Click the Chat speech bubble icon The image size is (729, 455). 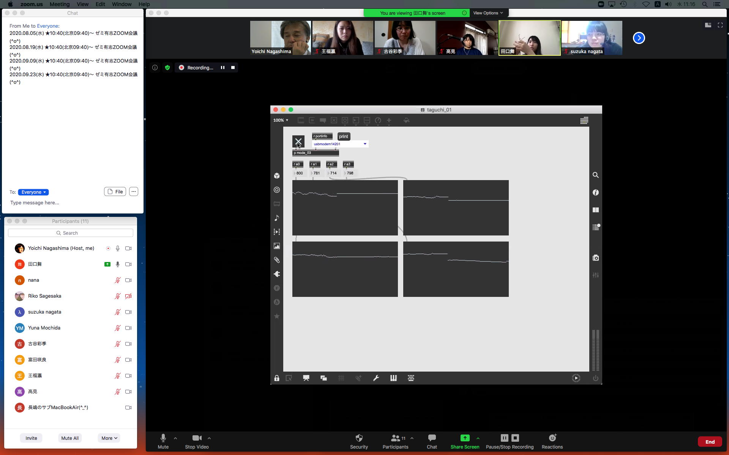(x=432, y=438)
